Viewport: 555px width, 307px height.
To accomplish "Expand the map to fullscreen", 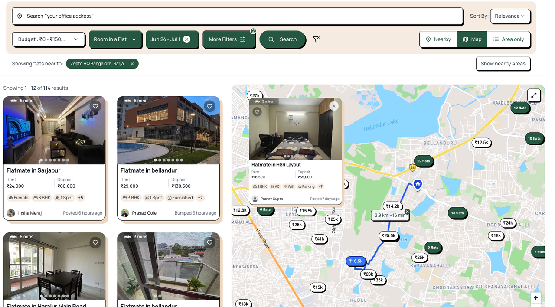I will point(533,95).
